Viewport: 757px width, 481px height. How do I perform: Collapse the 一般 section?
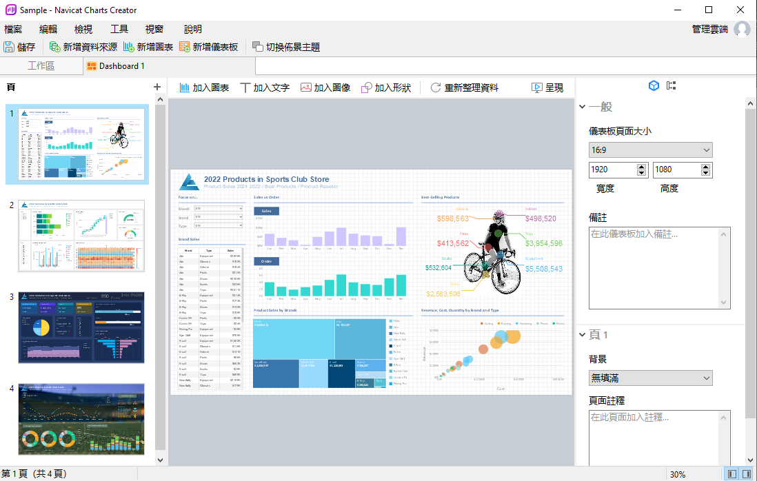583,107
